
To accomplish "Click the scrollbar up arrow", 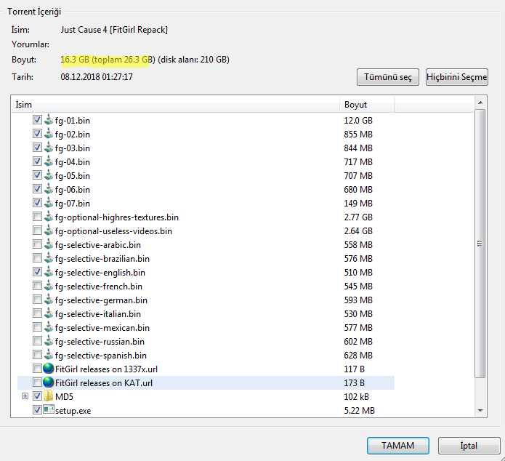I will 480,103.
